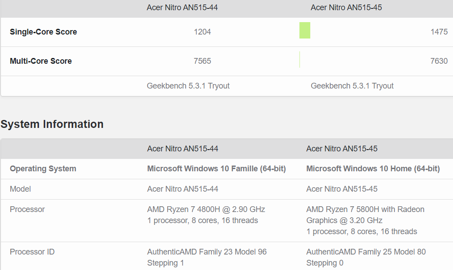Click the Acer Nitro AN515-44 score header
Viewport: 453px width, 270px height.
click(182, 8)
